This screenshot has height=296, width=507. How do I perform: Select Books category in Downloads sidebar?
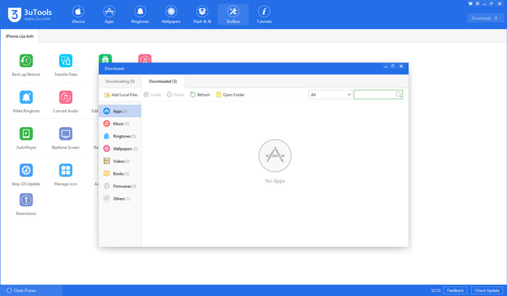pos(120,174)
